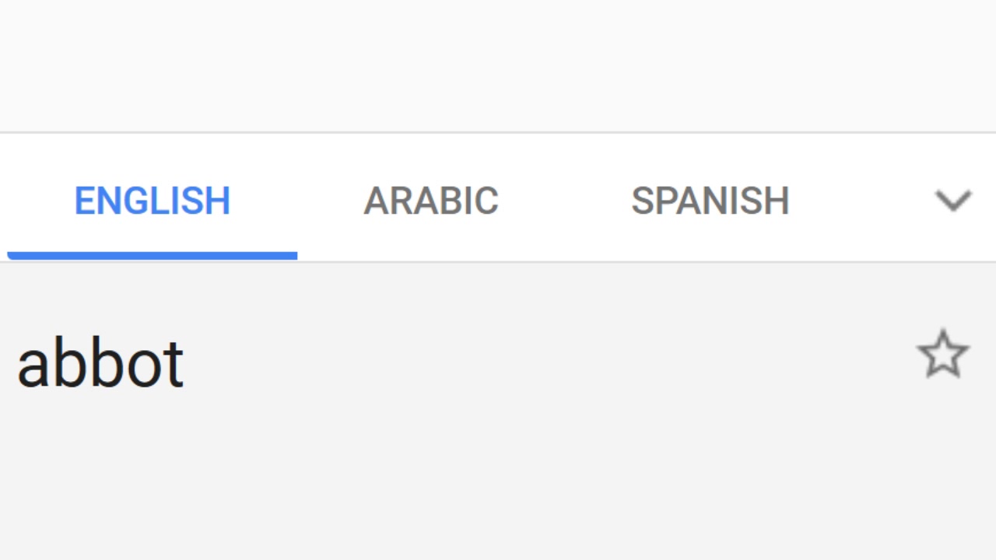Switch to the ENGLISH tab

(153, 201)
